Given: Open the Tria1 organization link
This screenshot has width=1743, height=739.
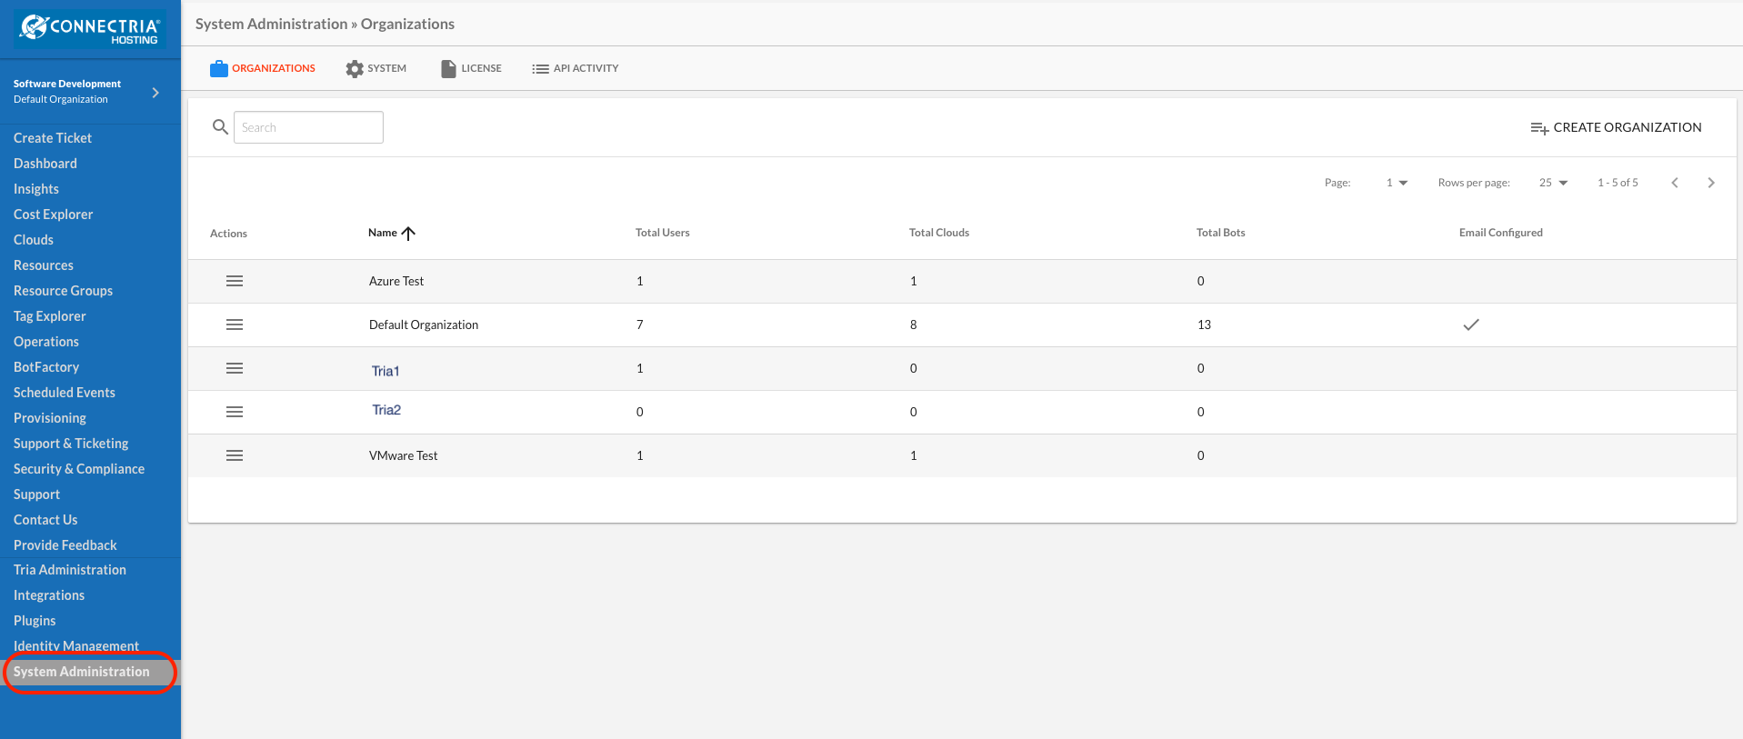Looking at the screenshot, I should pyautogui.click(x=386, y=371).
